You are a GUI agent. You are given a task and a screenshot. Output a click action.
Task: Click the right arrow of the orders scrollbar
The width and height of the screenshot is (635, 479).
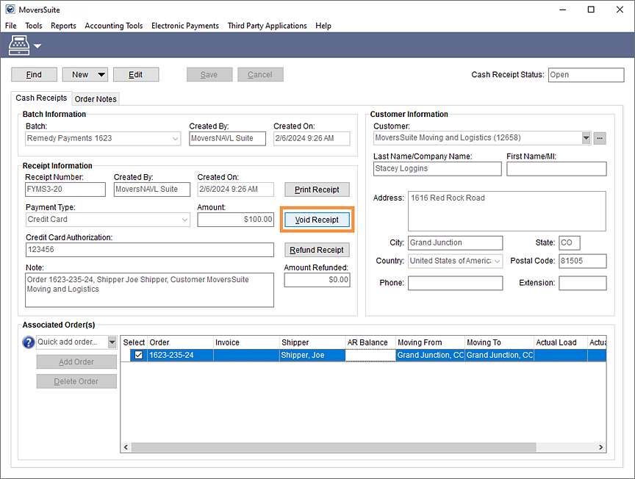[600, 447]
